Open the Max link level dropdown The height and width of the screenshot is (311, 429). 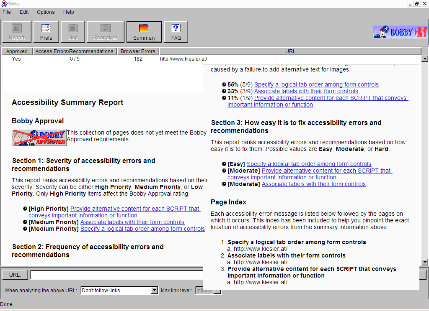[x=217, y=291]
